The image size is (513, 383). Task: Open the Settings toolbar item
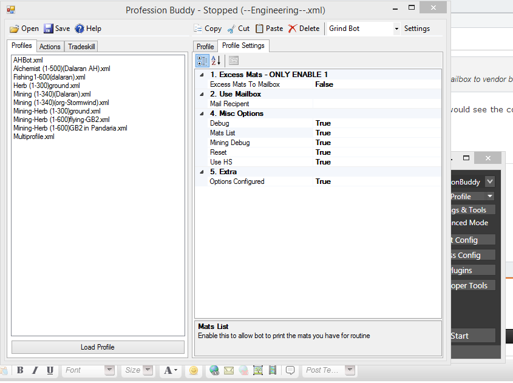tap(417, 29)
